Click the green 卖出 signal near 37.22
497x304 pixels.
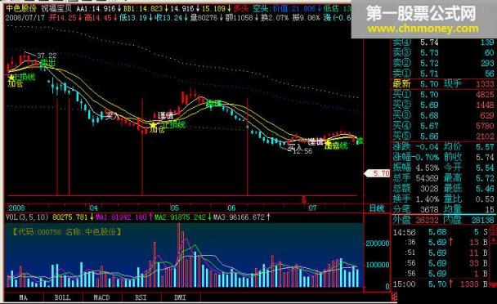[48, 64]
